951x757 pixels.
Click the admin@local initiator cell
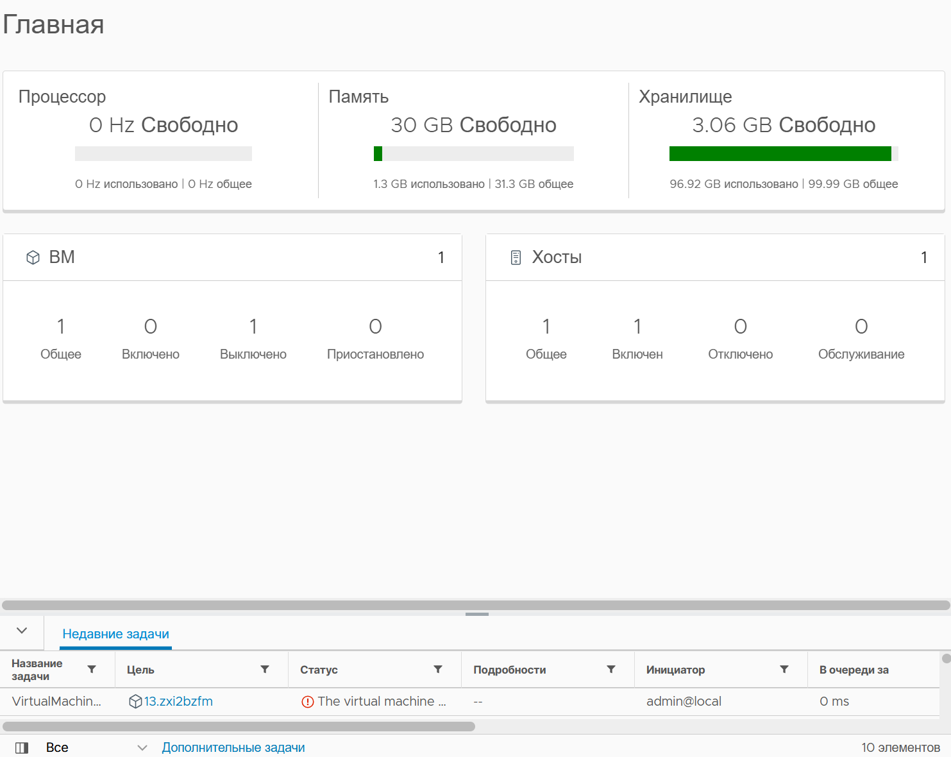click(684, 701)
